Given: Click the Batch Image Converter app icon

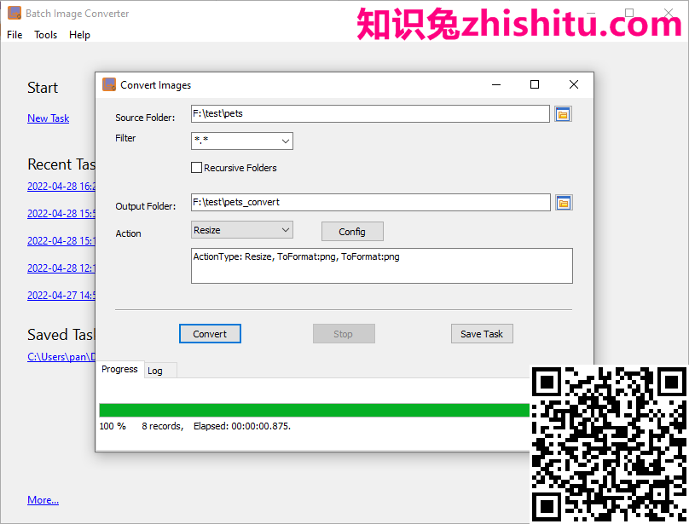Looking at the screenshot, I should 14,13.
